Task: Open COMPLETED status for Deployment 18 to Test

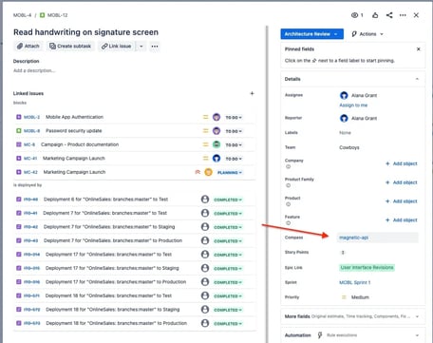Action: pos(228,296)
